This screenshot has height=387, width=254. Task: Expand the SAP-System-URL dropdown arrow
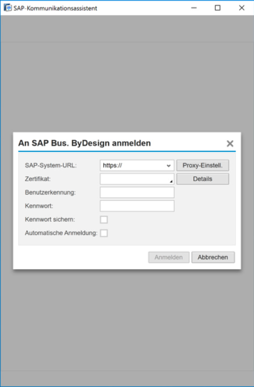point(169,166)
